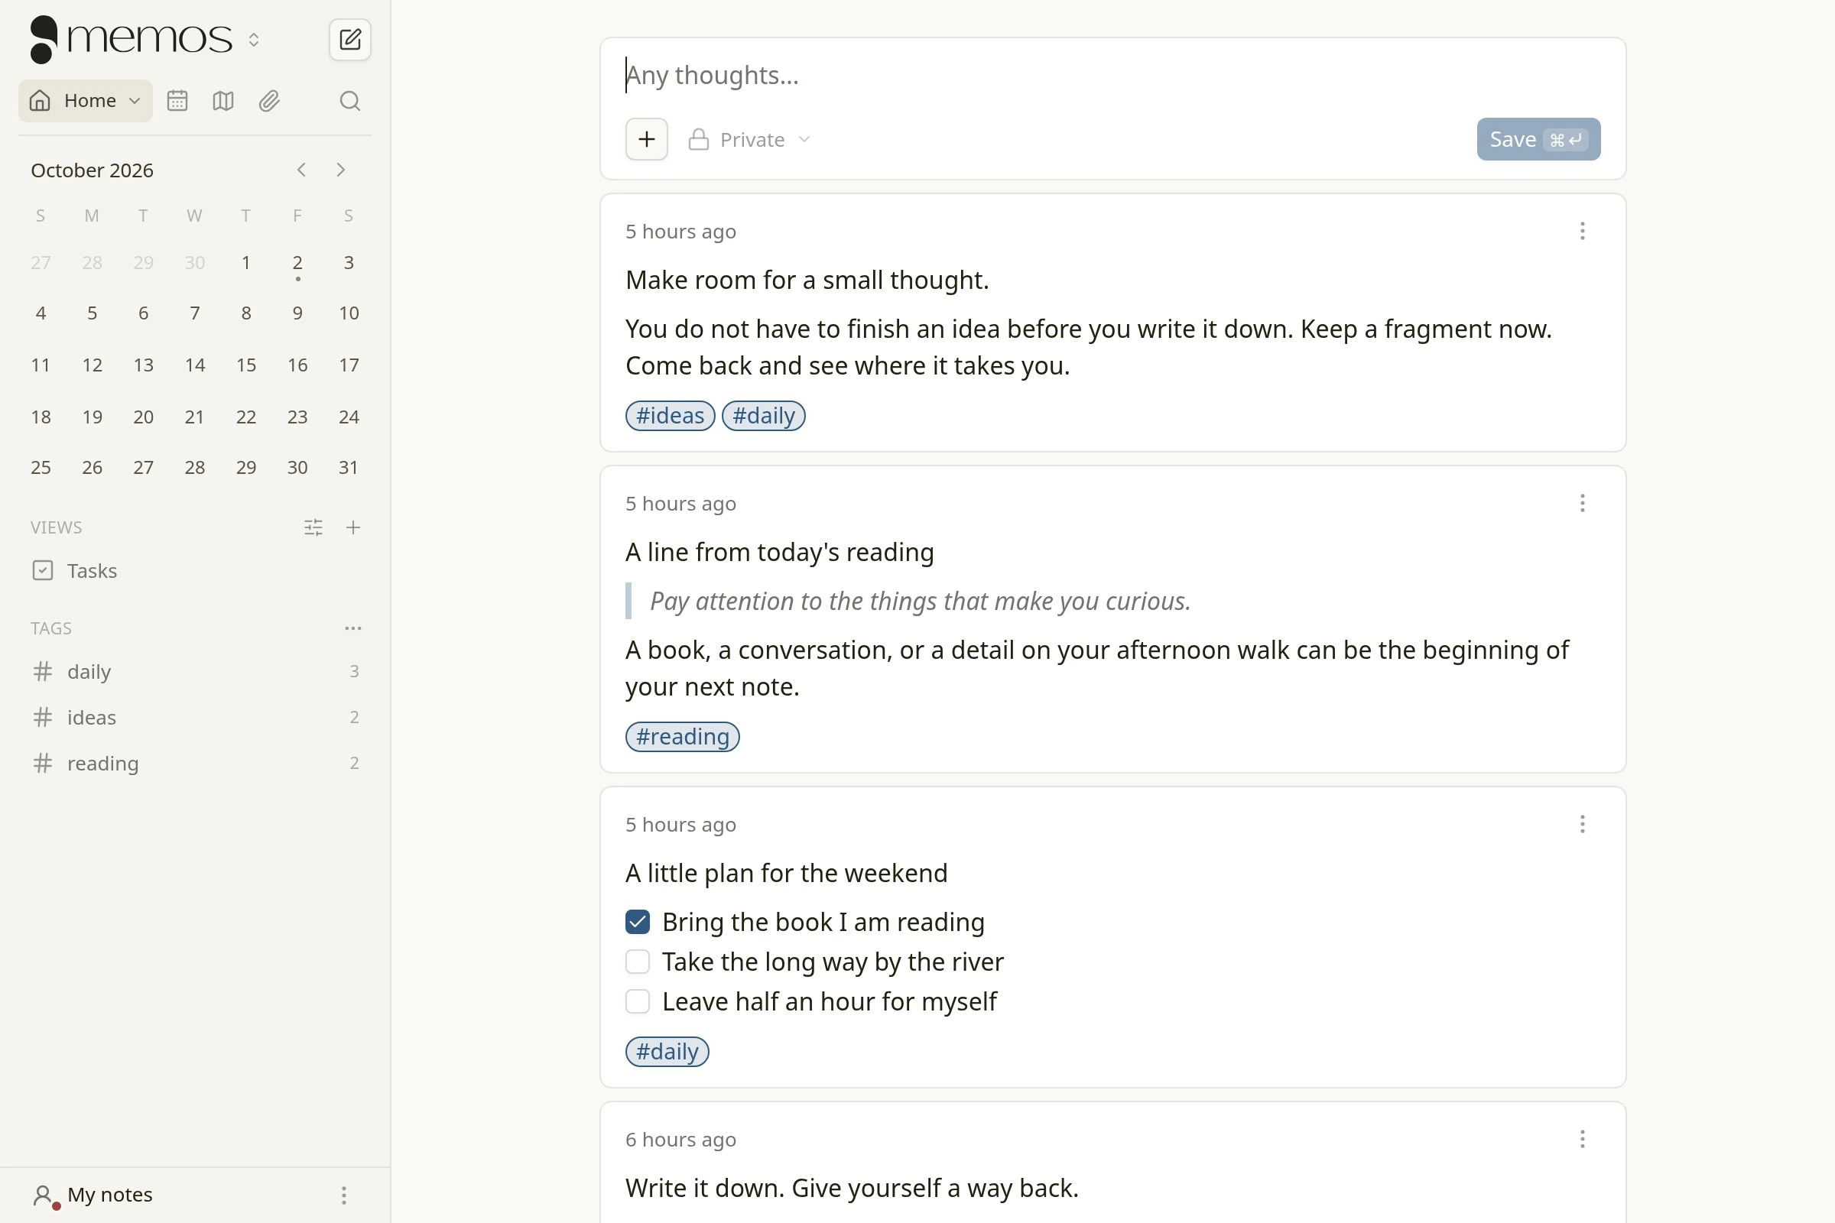Click the '6 hours ago' timestamp
The height and width of the screenshot is (1223, 1835).
tap(680, 1140)
